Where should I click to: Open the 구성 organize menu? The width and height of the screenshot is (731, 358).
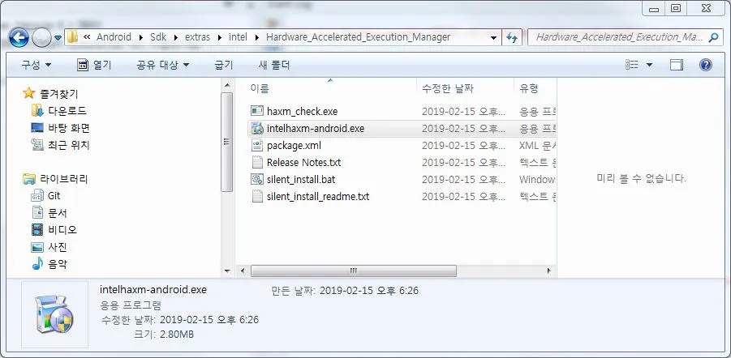point(36,65)
